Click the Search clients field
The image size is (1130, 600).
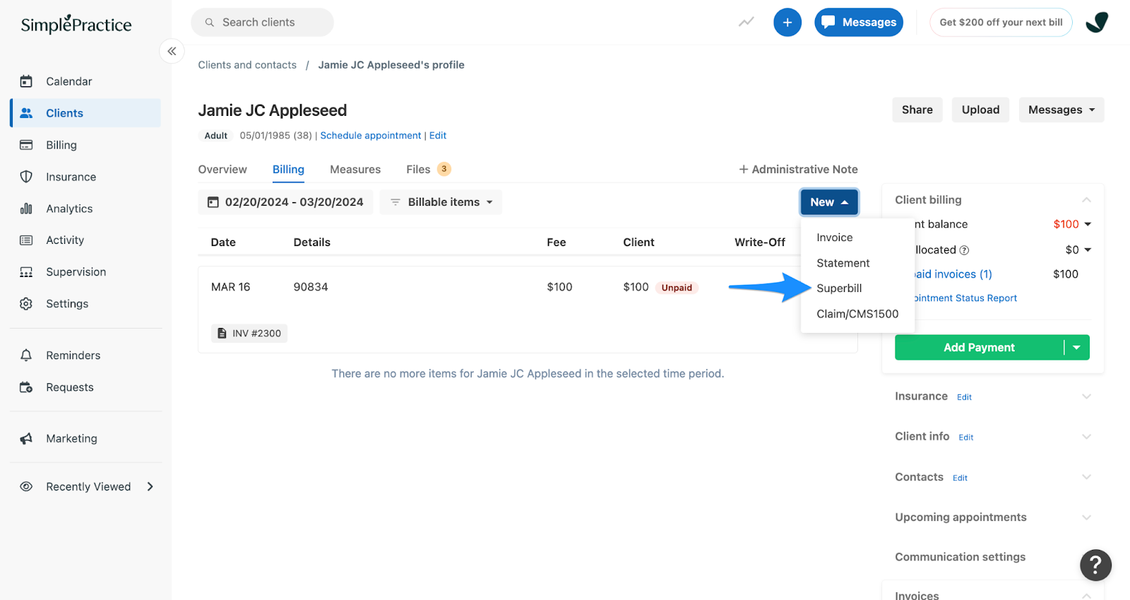[x=263, y=23]
